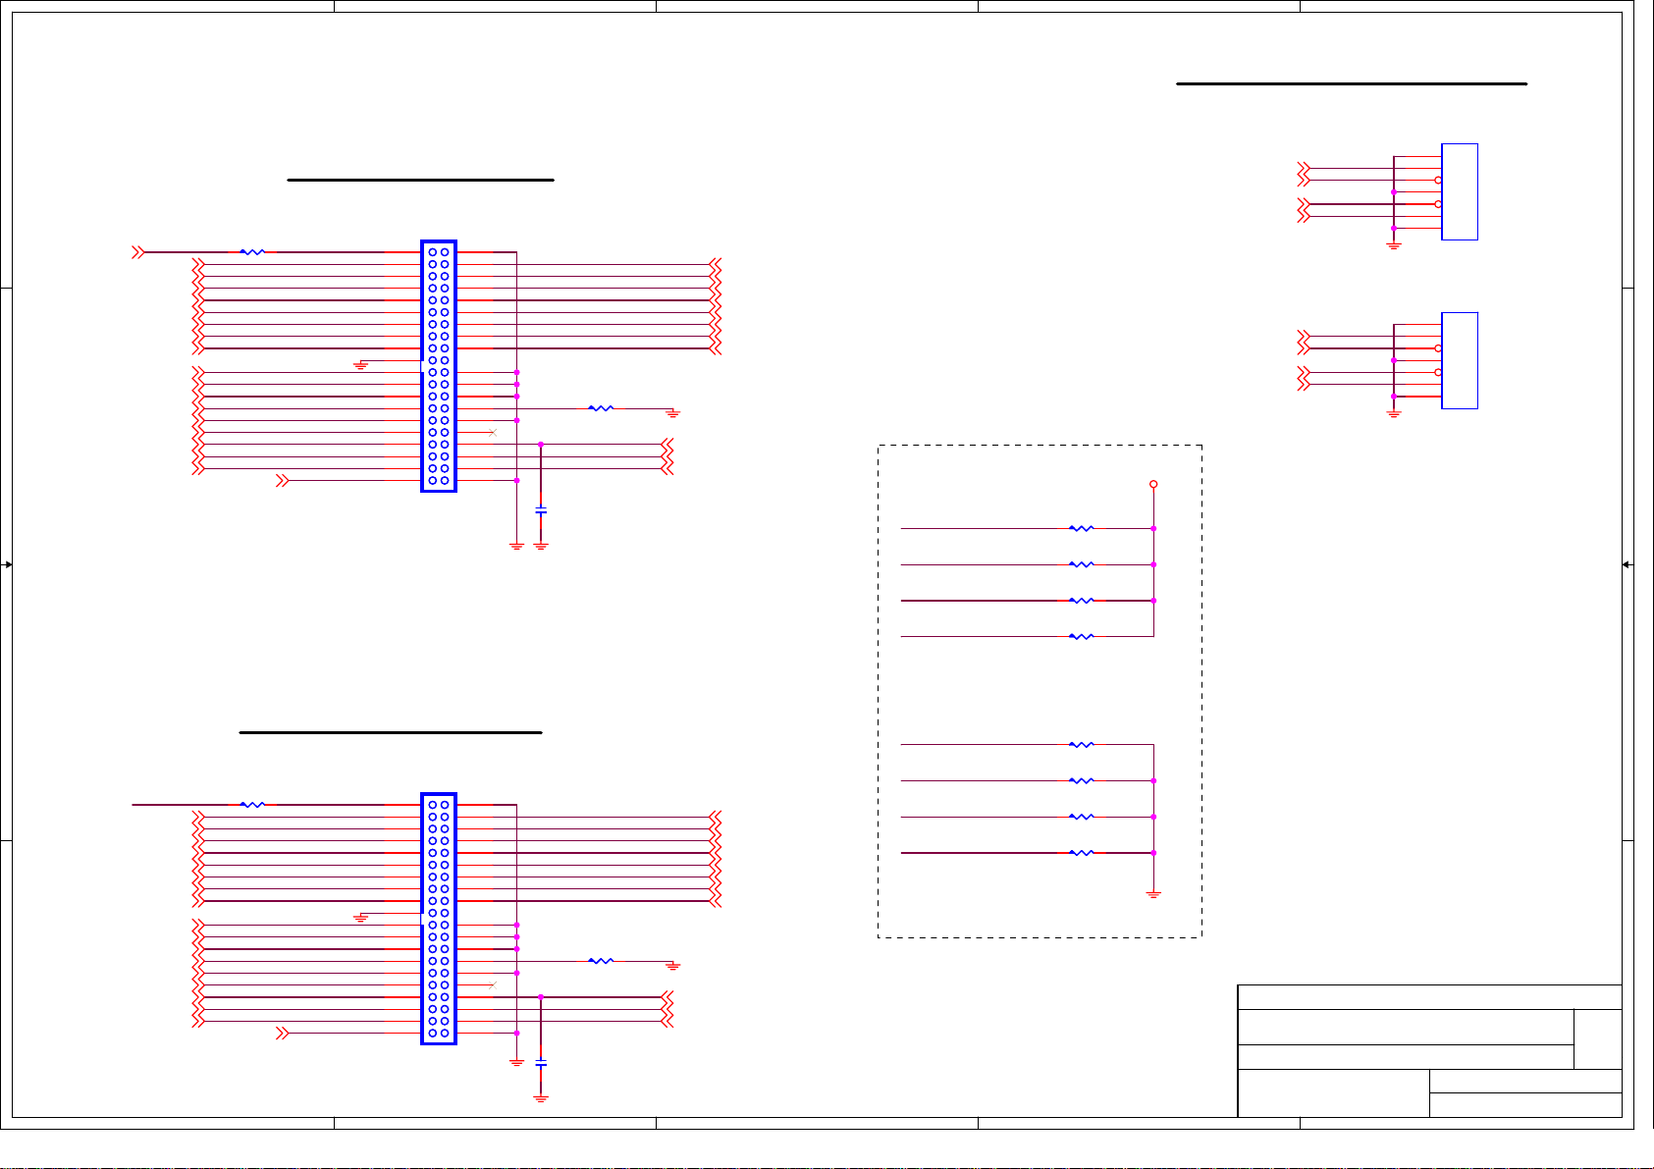Select the upper 40-pin connector block
Screen dimensions: 1654x1169
click(439, 366)
